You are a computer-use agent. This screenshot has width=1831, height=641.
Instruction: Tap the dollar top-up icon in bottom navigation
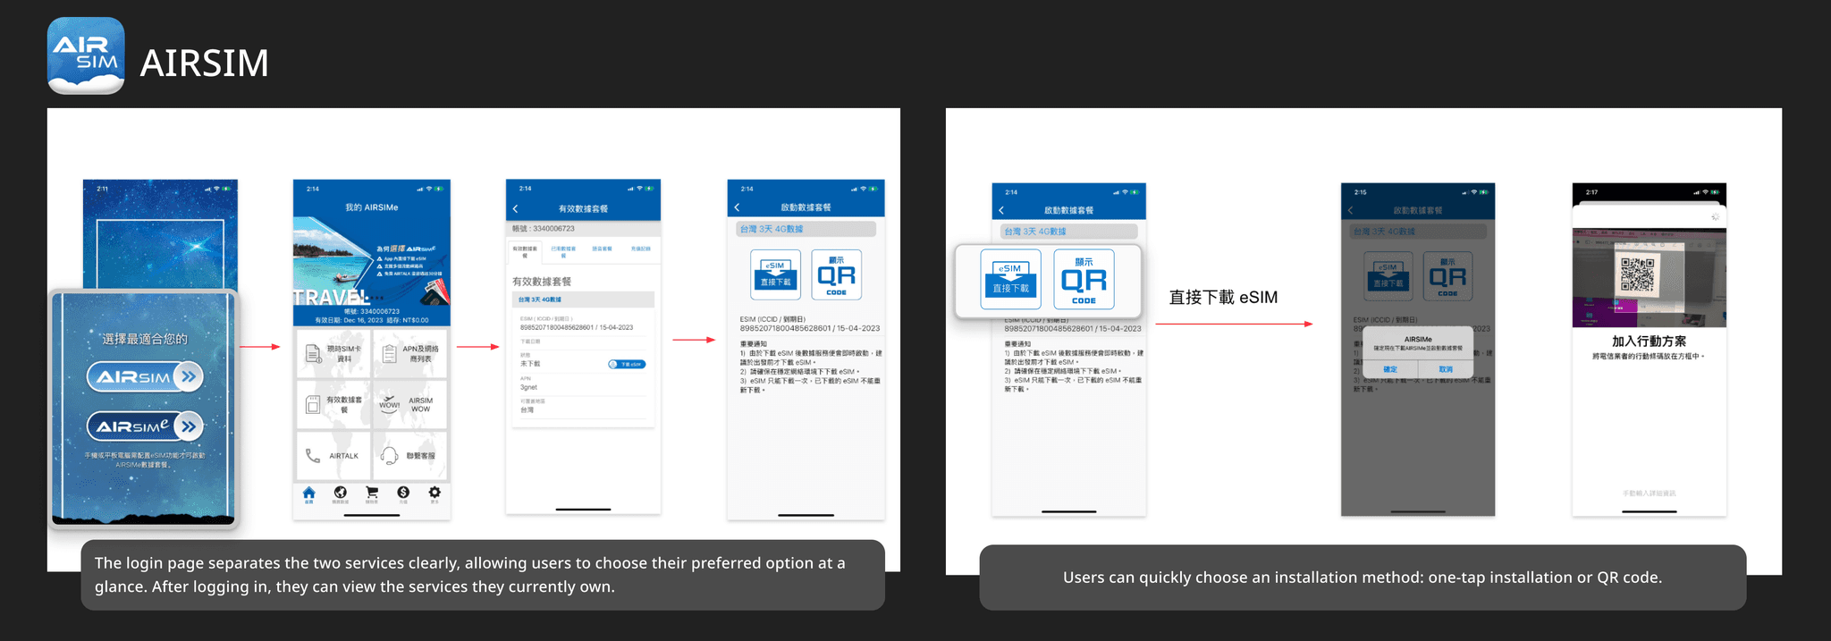click(x=403, y=494)
